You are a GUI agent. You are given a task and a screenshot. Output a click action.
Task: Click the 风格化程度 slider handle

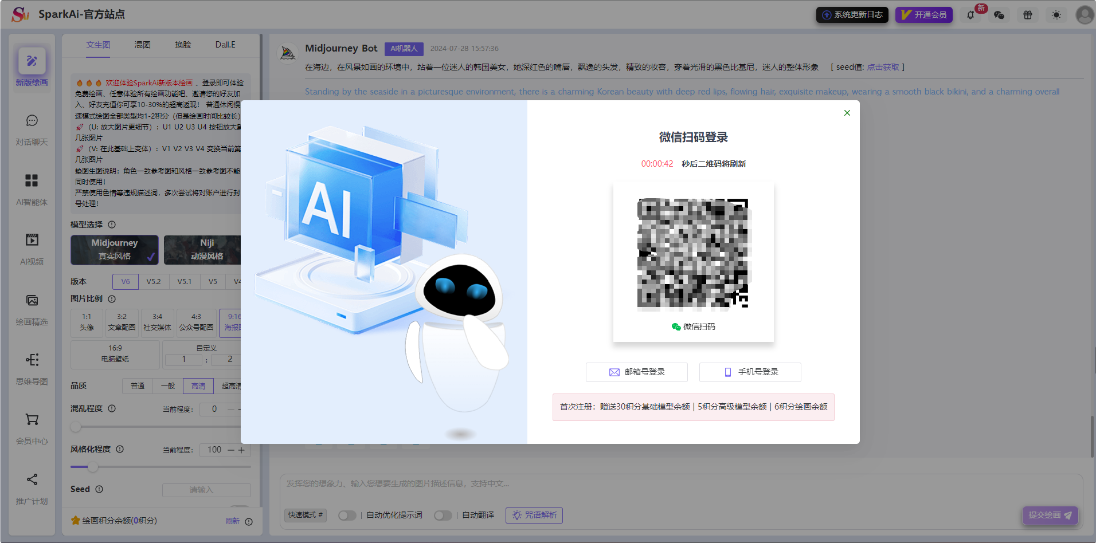(x=93, y=467)
